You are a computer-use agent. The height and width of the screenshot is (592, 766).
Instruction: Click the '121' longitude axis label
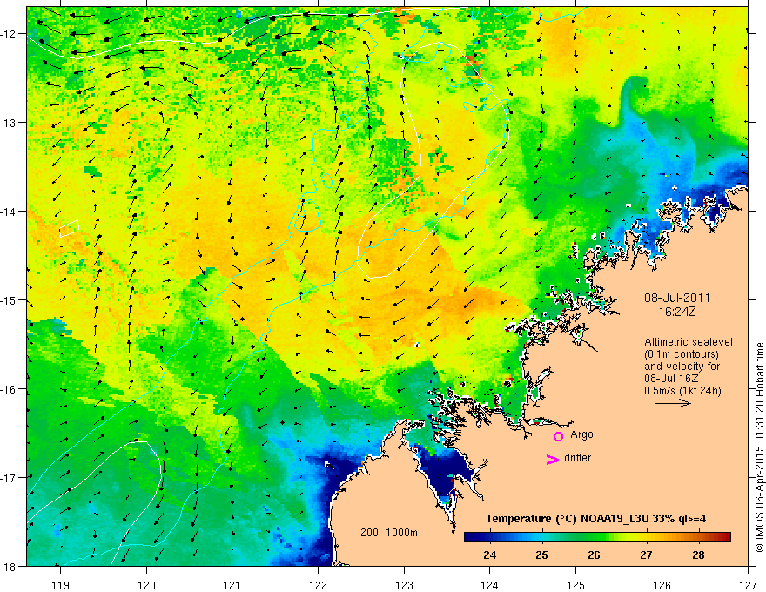pyautogui.click(x=232, y=585)
